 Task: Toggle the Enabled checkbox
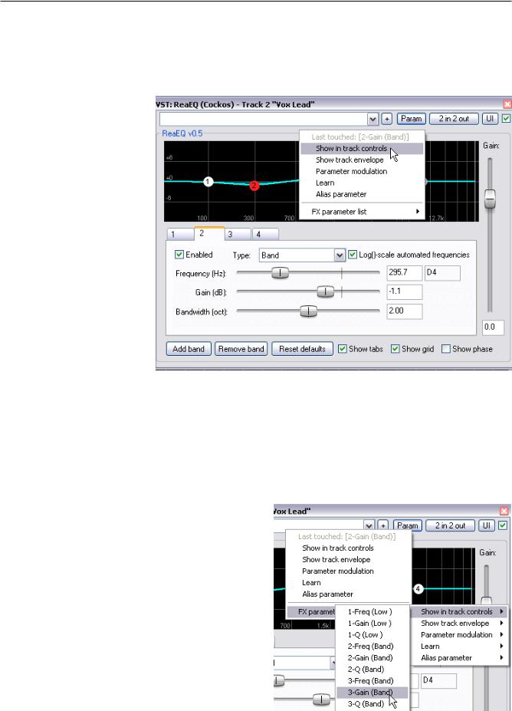click(179, 255)
